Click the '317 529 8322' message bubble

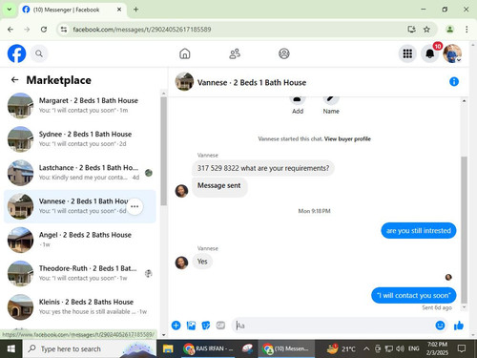263,168
